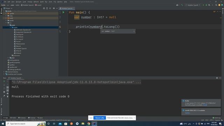Image resolution: width=224 pixels, height=126 pixels.
Task: Open gradle.properties in Project tree
Action: coord(14,63)
